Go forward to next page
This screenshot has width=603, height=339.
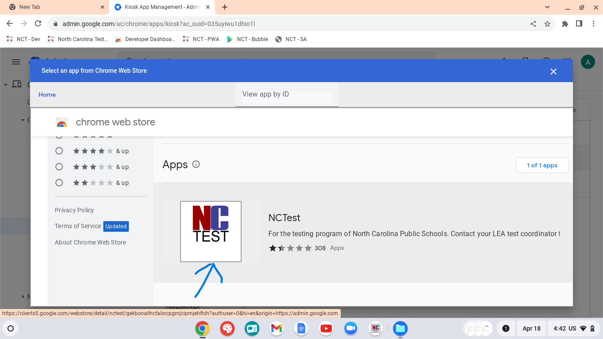[24, 24]
